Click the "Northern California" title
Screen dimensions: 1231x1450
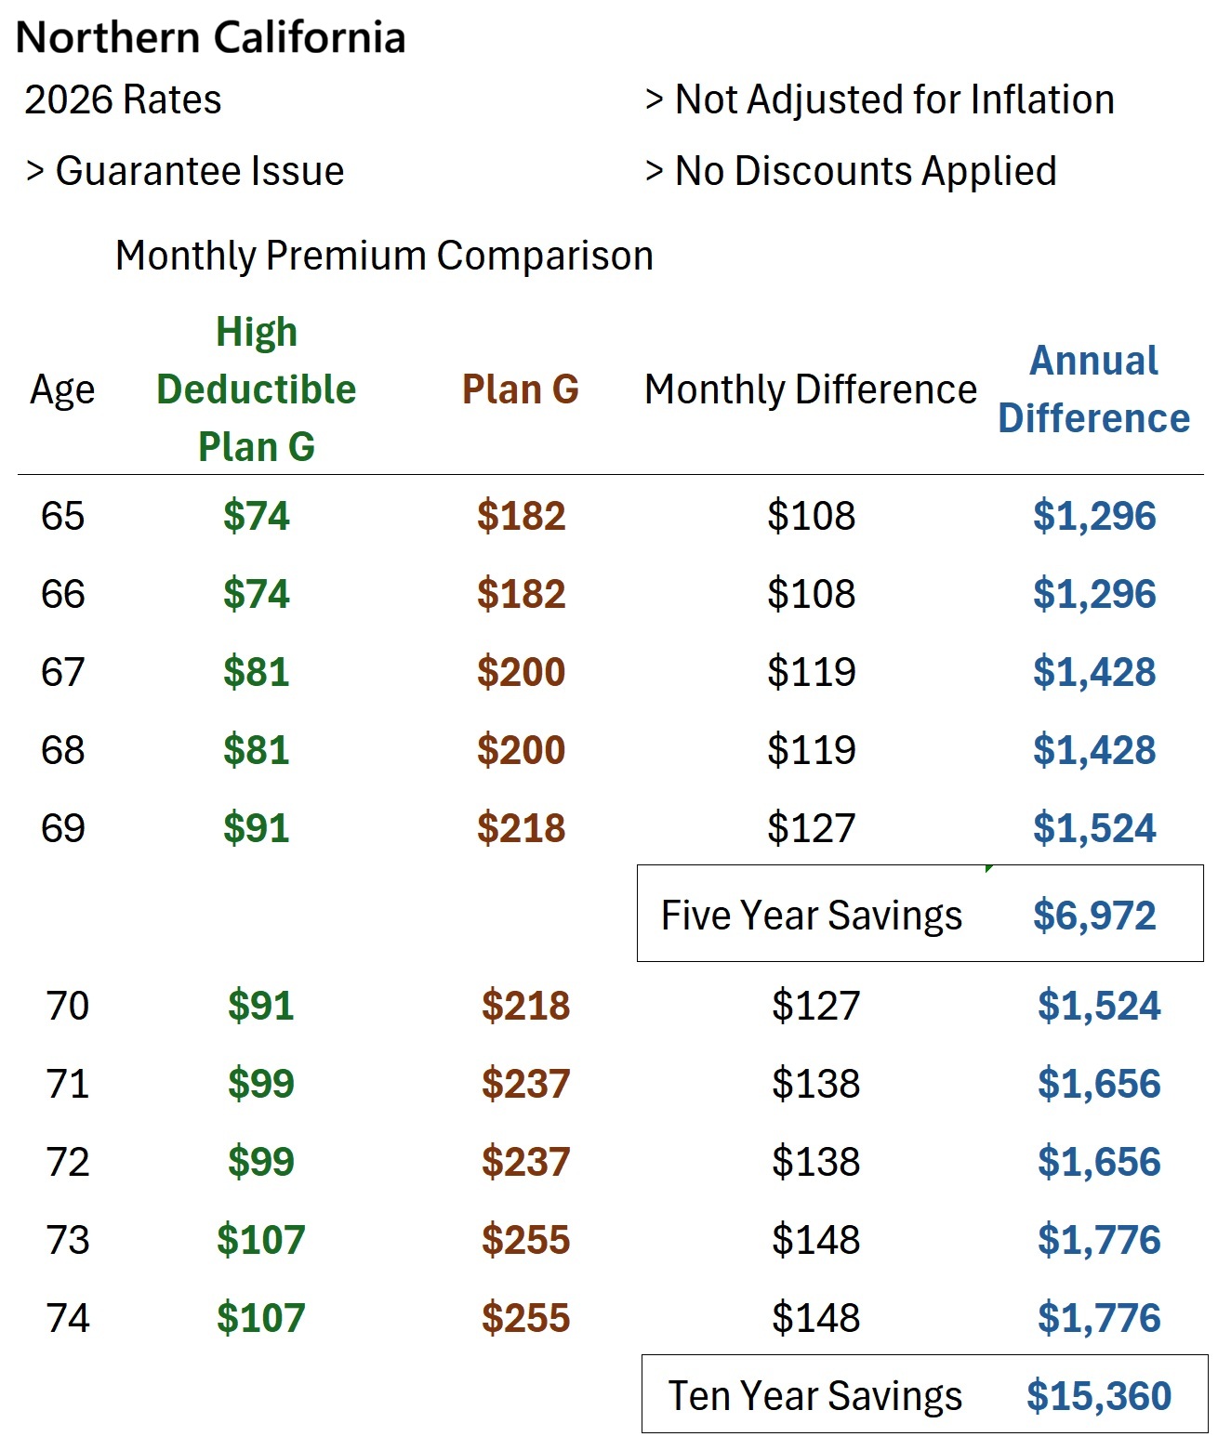point(211,38)
